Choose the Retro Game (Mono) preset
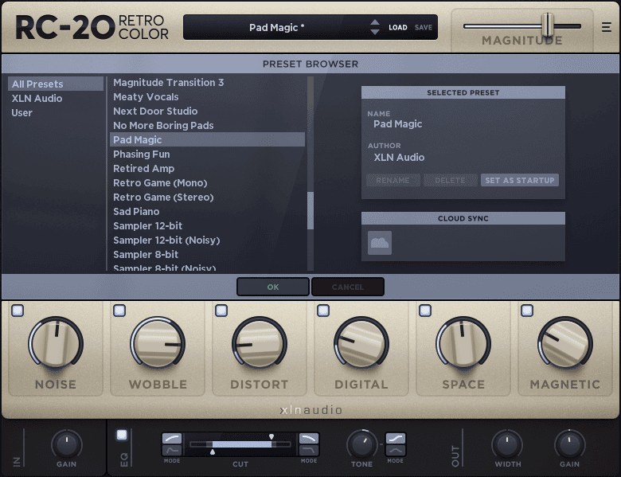The image size is (621, 477). [207, 182]
